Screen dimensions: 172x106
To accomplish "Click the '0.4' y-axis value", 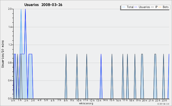I will tap(10, 81).
